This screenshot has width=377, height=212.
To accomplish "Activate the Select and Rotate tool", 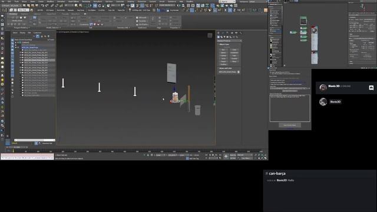I will coord(100,5).
